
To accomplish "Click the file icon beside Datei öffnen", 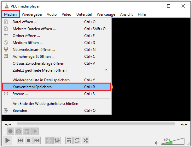I will 6,22.
